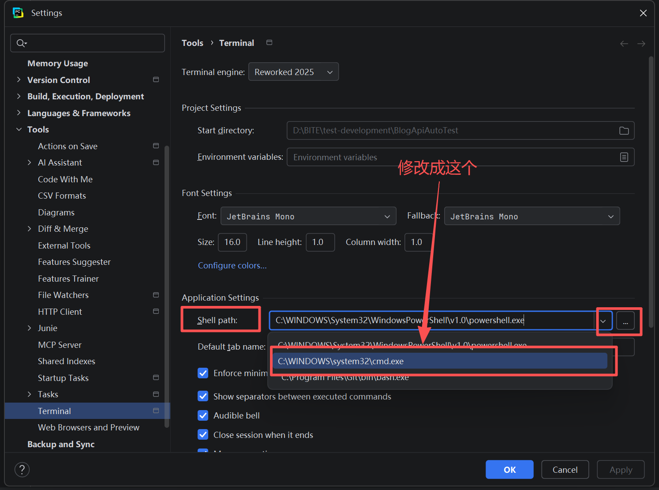Click the font Size field
The width and height of the screenshot is (659, 490).
pyautogui.click(x=232, y=242)
